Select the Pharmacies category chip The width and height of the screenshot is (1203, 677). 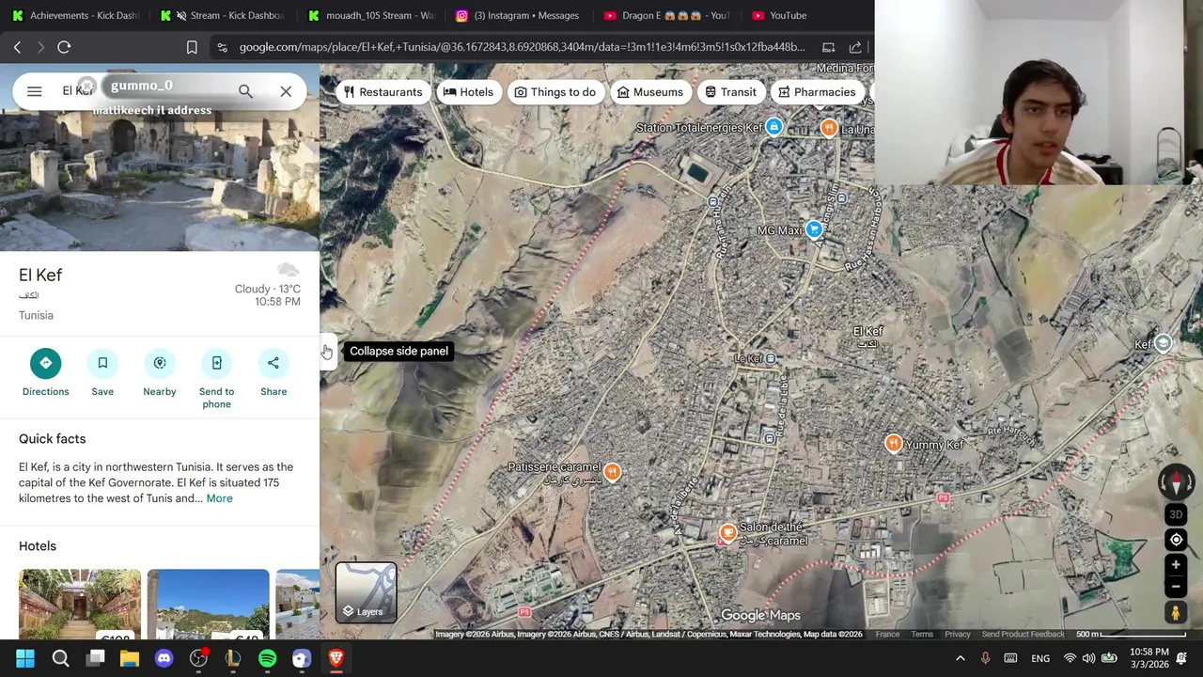(818, 92)
